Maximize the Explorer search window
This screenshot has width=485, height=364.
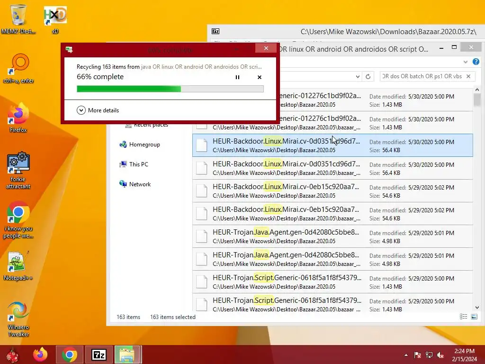454,47
